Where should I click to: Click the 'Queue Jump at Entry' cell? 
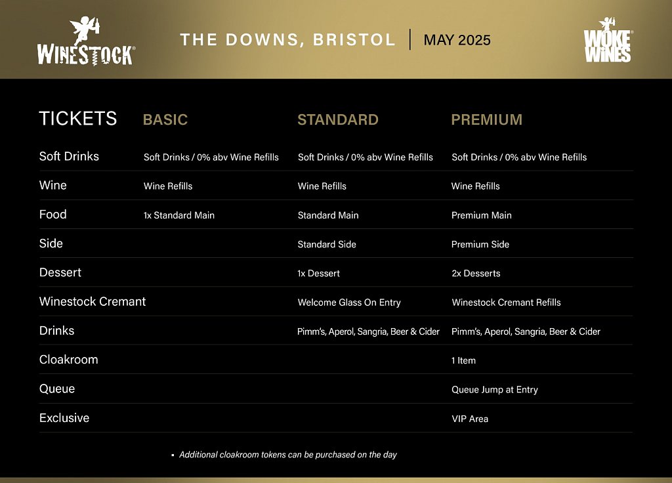click(x=495, y=390)
